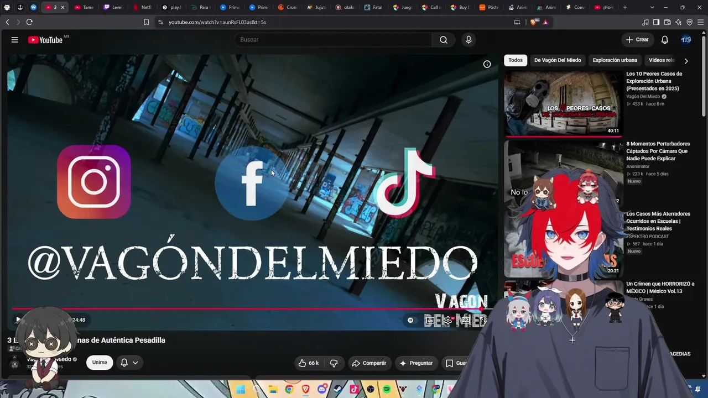Image resolution: width=708 pixels, height=398 pixels.
Task: Click the Preguntar button
Action: (416, 363)
